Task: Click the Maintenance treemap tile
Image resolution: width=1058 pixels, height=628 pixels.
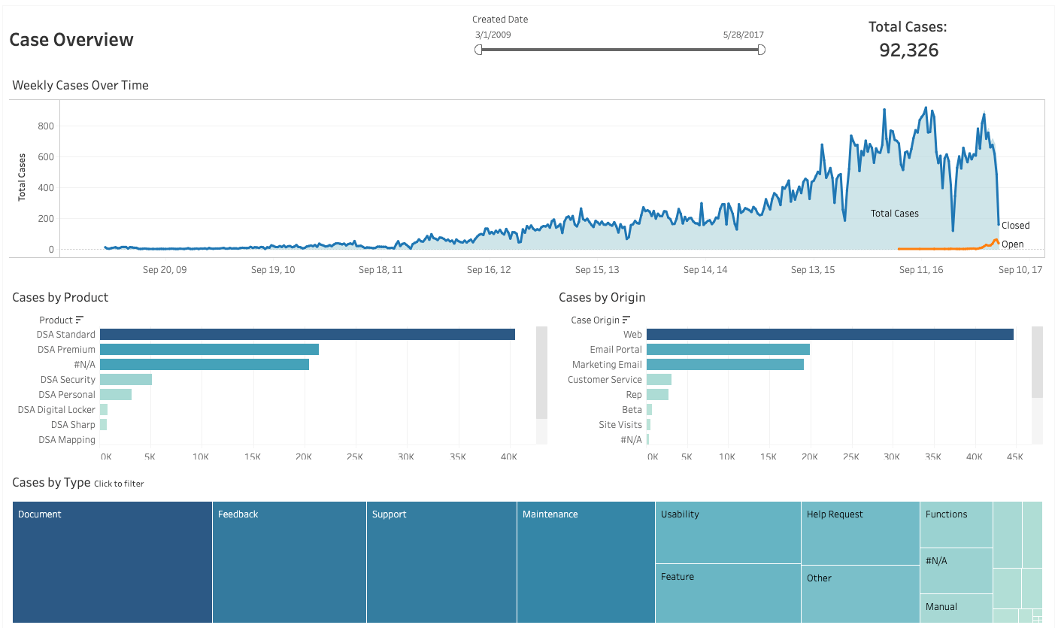Action: point(586,562)
